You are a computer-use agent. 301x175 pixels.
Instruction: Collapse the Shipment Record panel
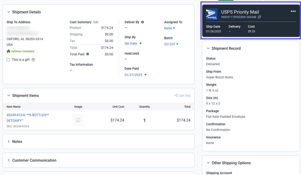pos(208,48)
